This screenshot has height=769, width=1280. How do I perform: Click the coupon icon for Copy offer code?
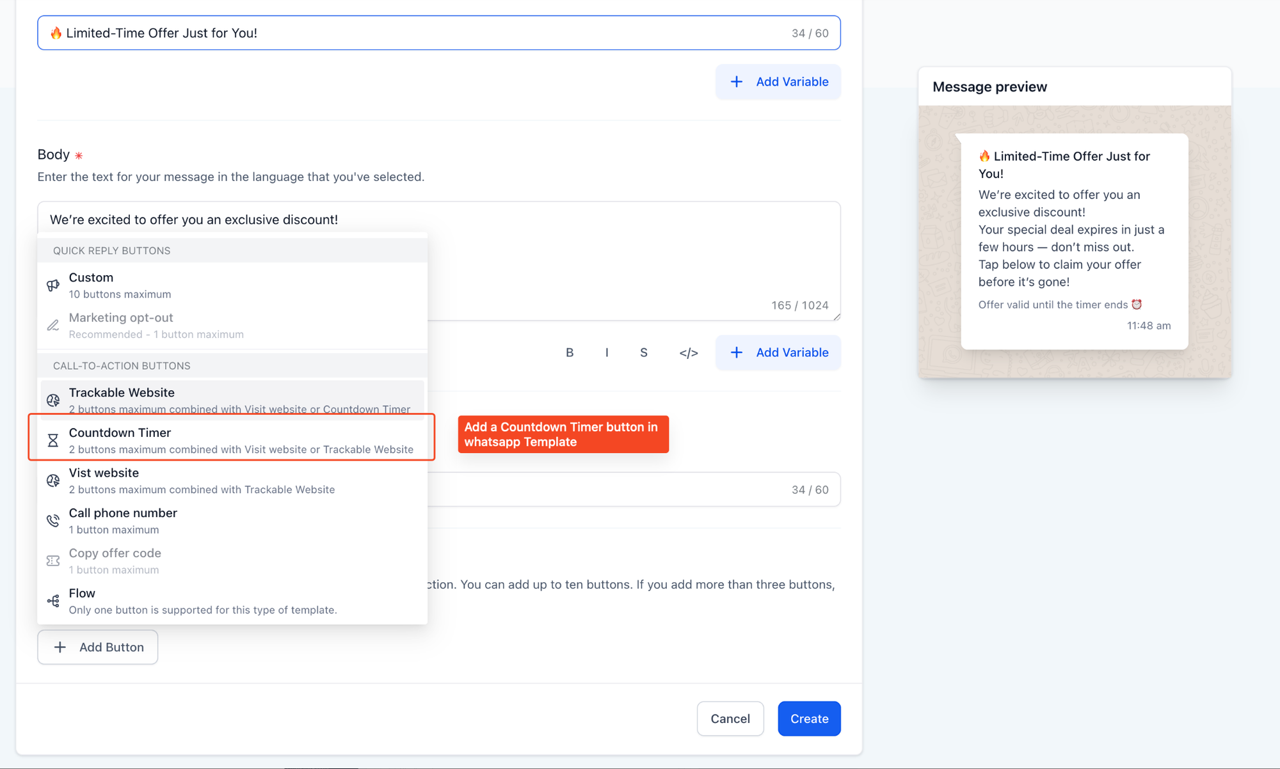point(53,561)
